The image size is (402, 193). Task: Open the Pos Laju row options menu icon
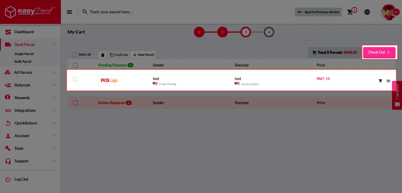(388, 81)
